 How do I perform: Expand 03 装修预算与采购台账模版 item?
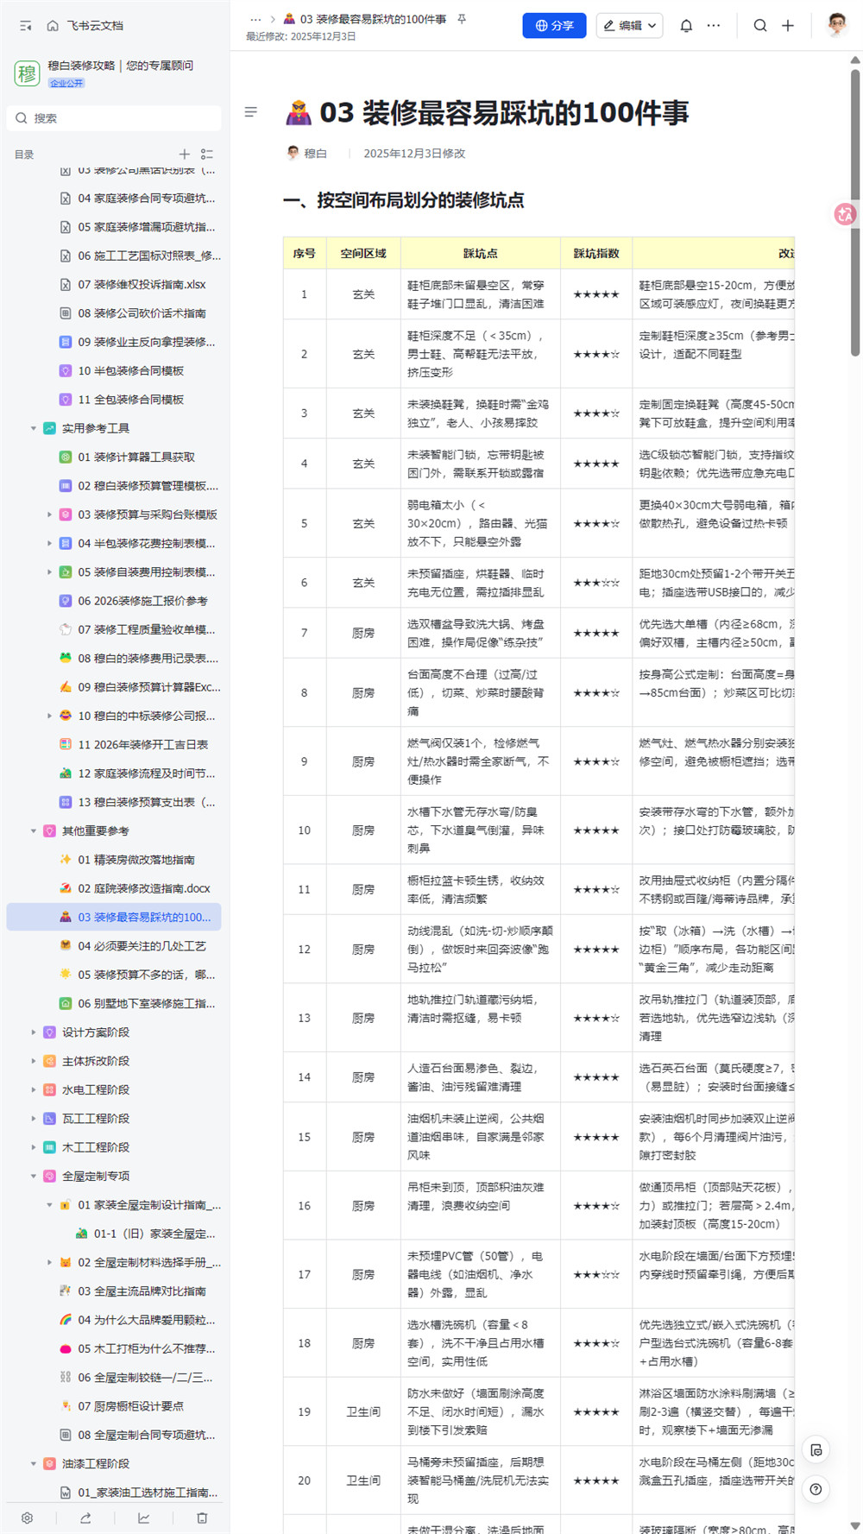49,514
